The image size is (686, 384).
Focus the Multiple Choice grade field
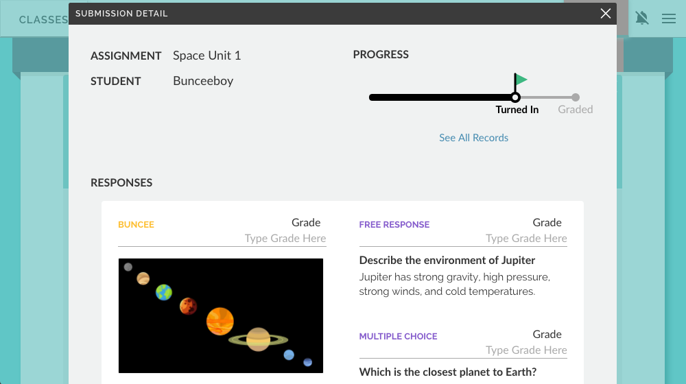(x=526, y=350)
